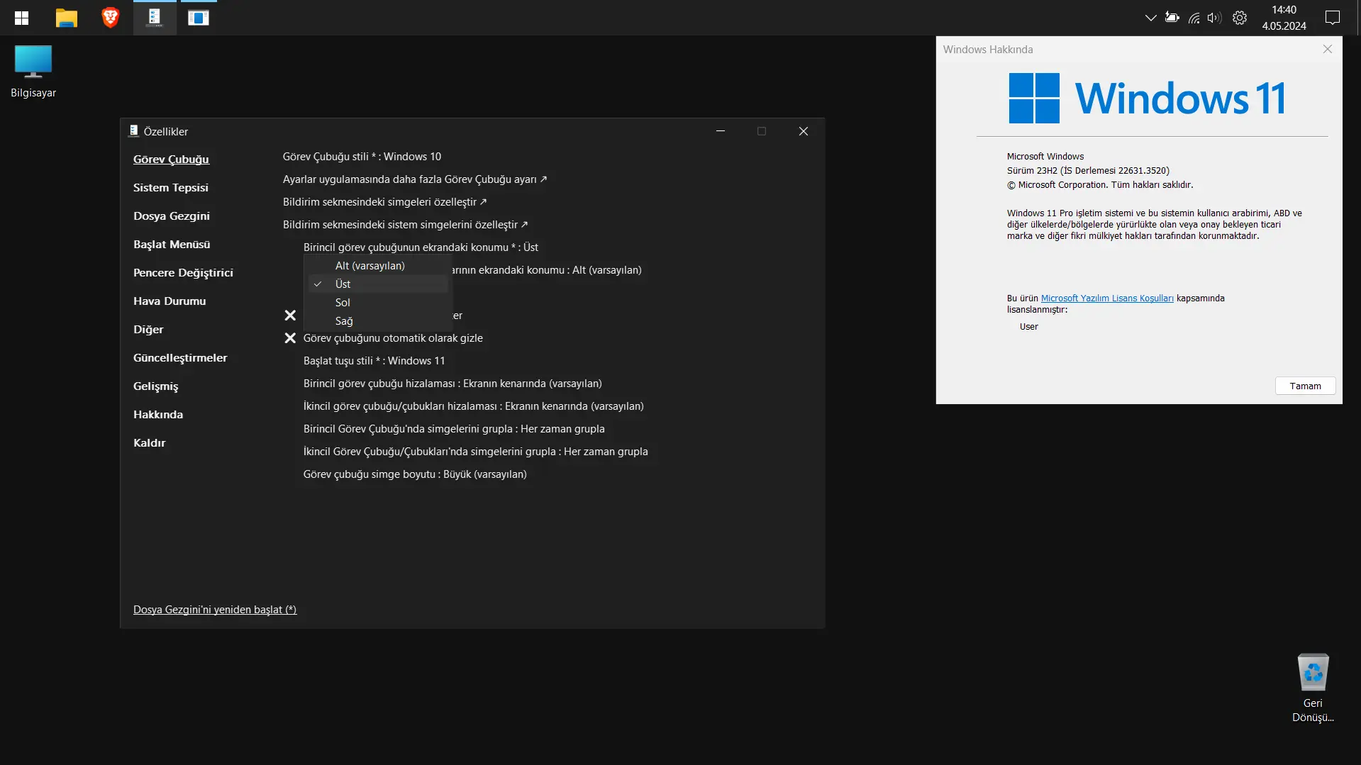Change 'Birincil görev çubuğu hizalaması' setting

(x=452, y=384)
